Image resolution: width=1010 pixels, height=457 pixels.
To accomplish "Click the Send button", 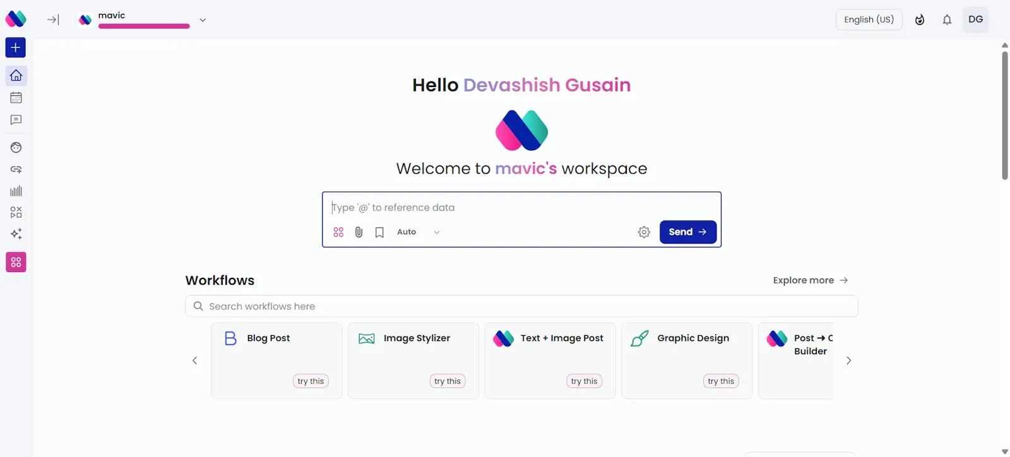I will [688, 232].
